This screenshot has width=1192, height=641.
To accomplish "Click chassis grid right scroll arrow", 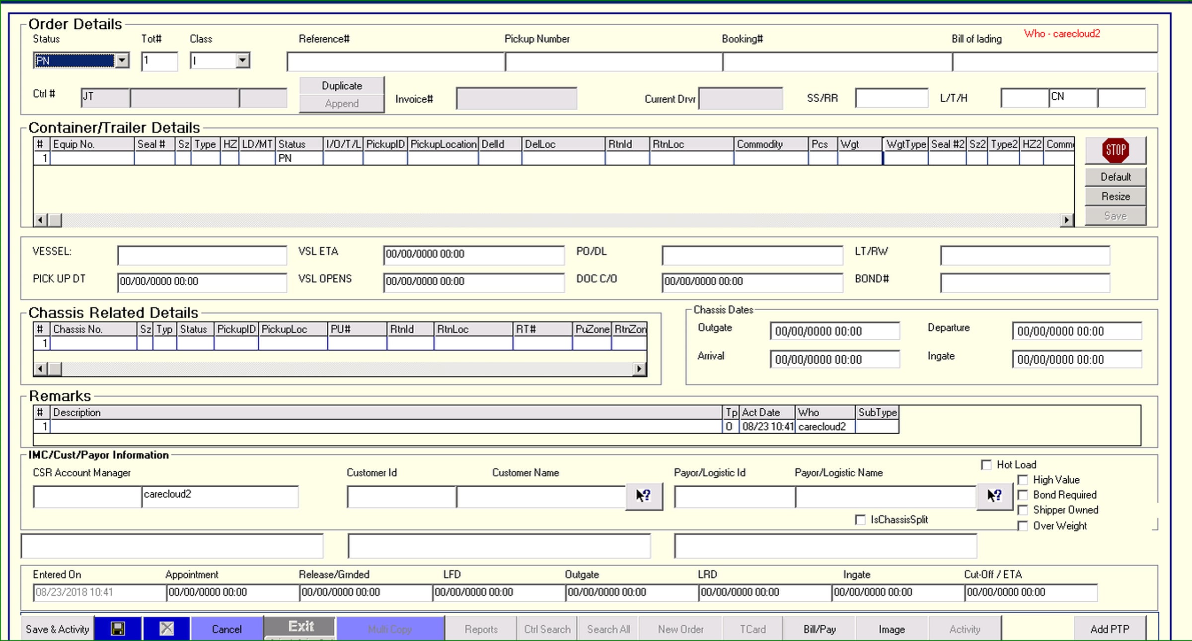I will (x=640, y=369).
